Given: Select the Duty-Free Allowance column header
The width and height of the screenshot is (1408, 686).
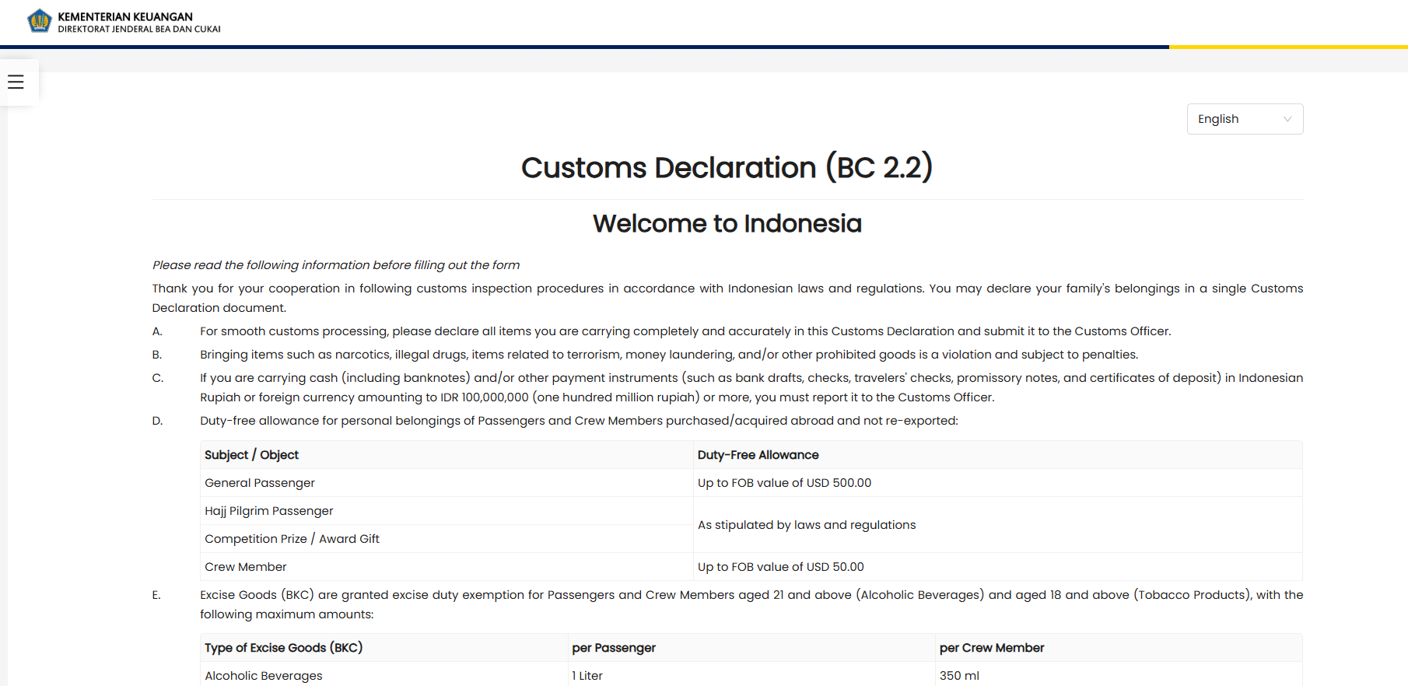Looking at the screenshot, I should (997, 455).
